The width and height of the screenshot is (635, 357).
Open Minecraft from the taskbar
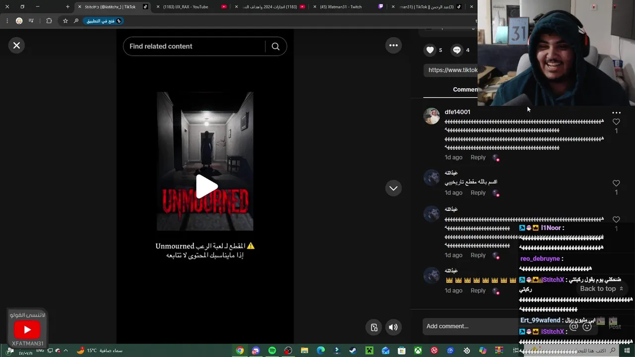click(x=369, y=351)
